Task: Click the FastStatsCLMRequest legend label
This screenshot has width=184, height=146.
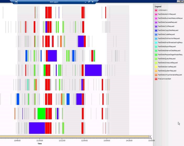Action: click(166, 26)
